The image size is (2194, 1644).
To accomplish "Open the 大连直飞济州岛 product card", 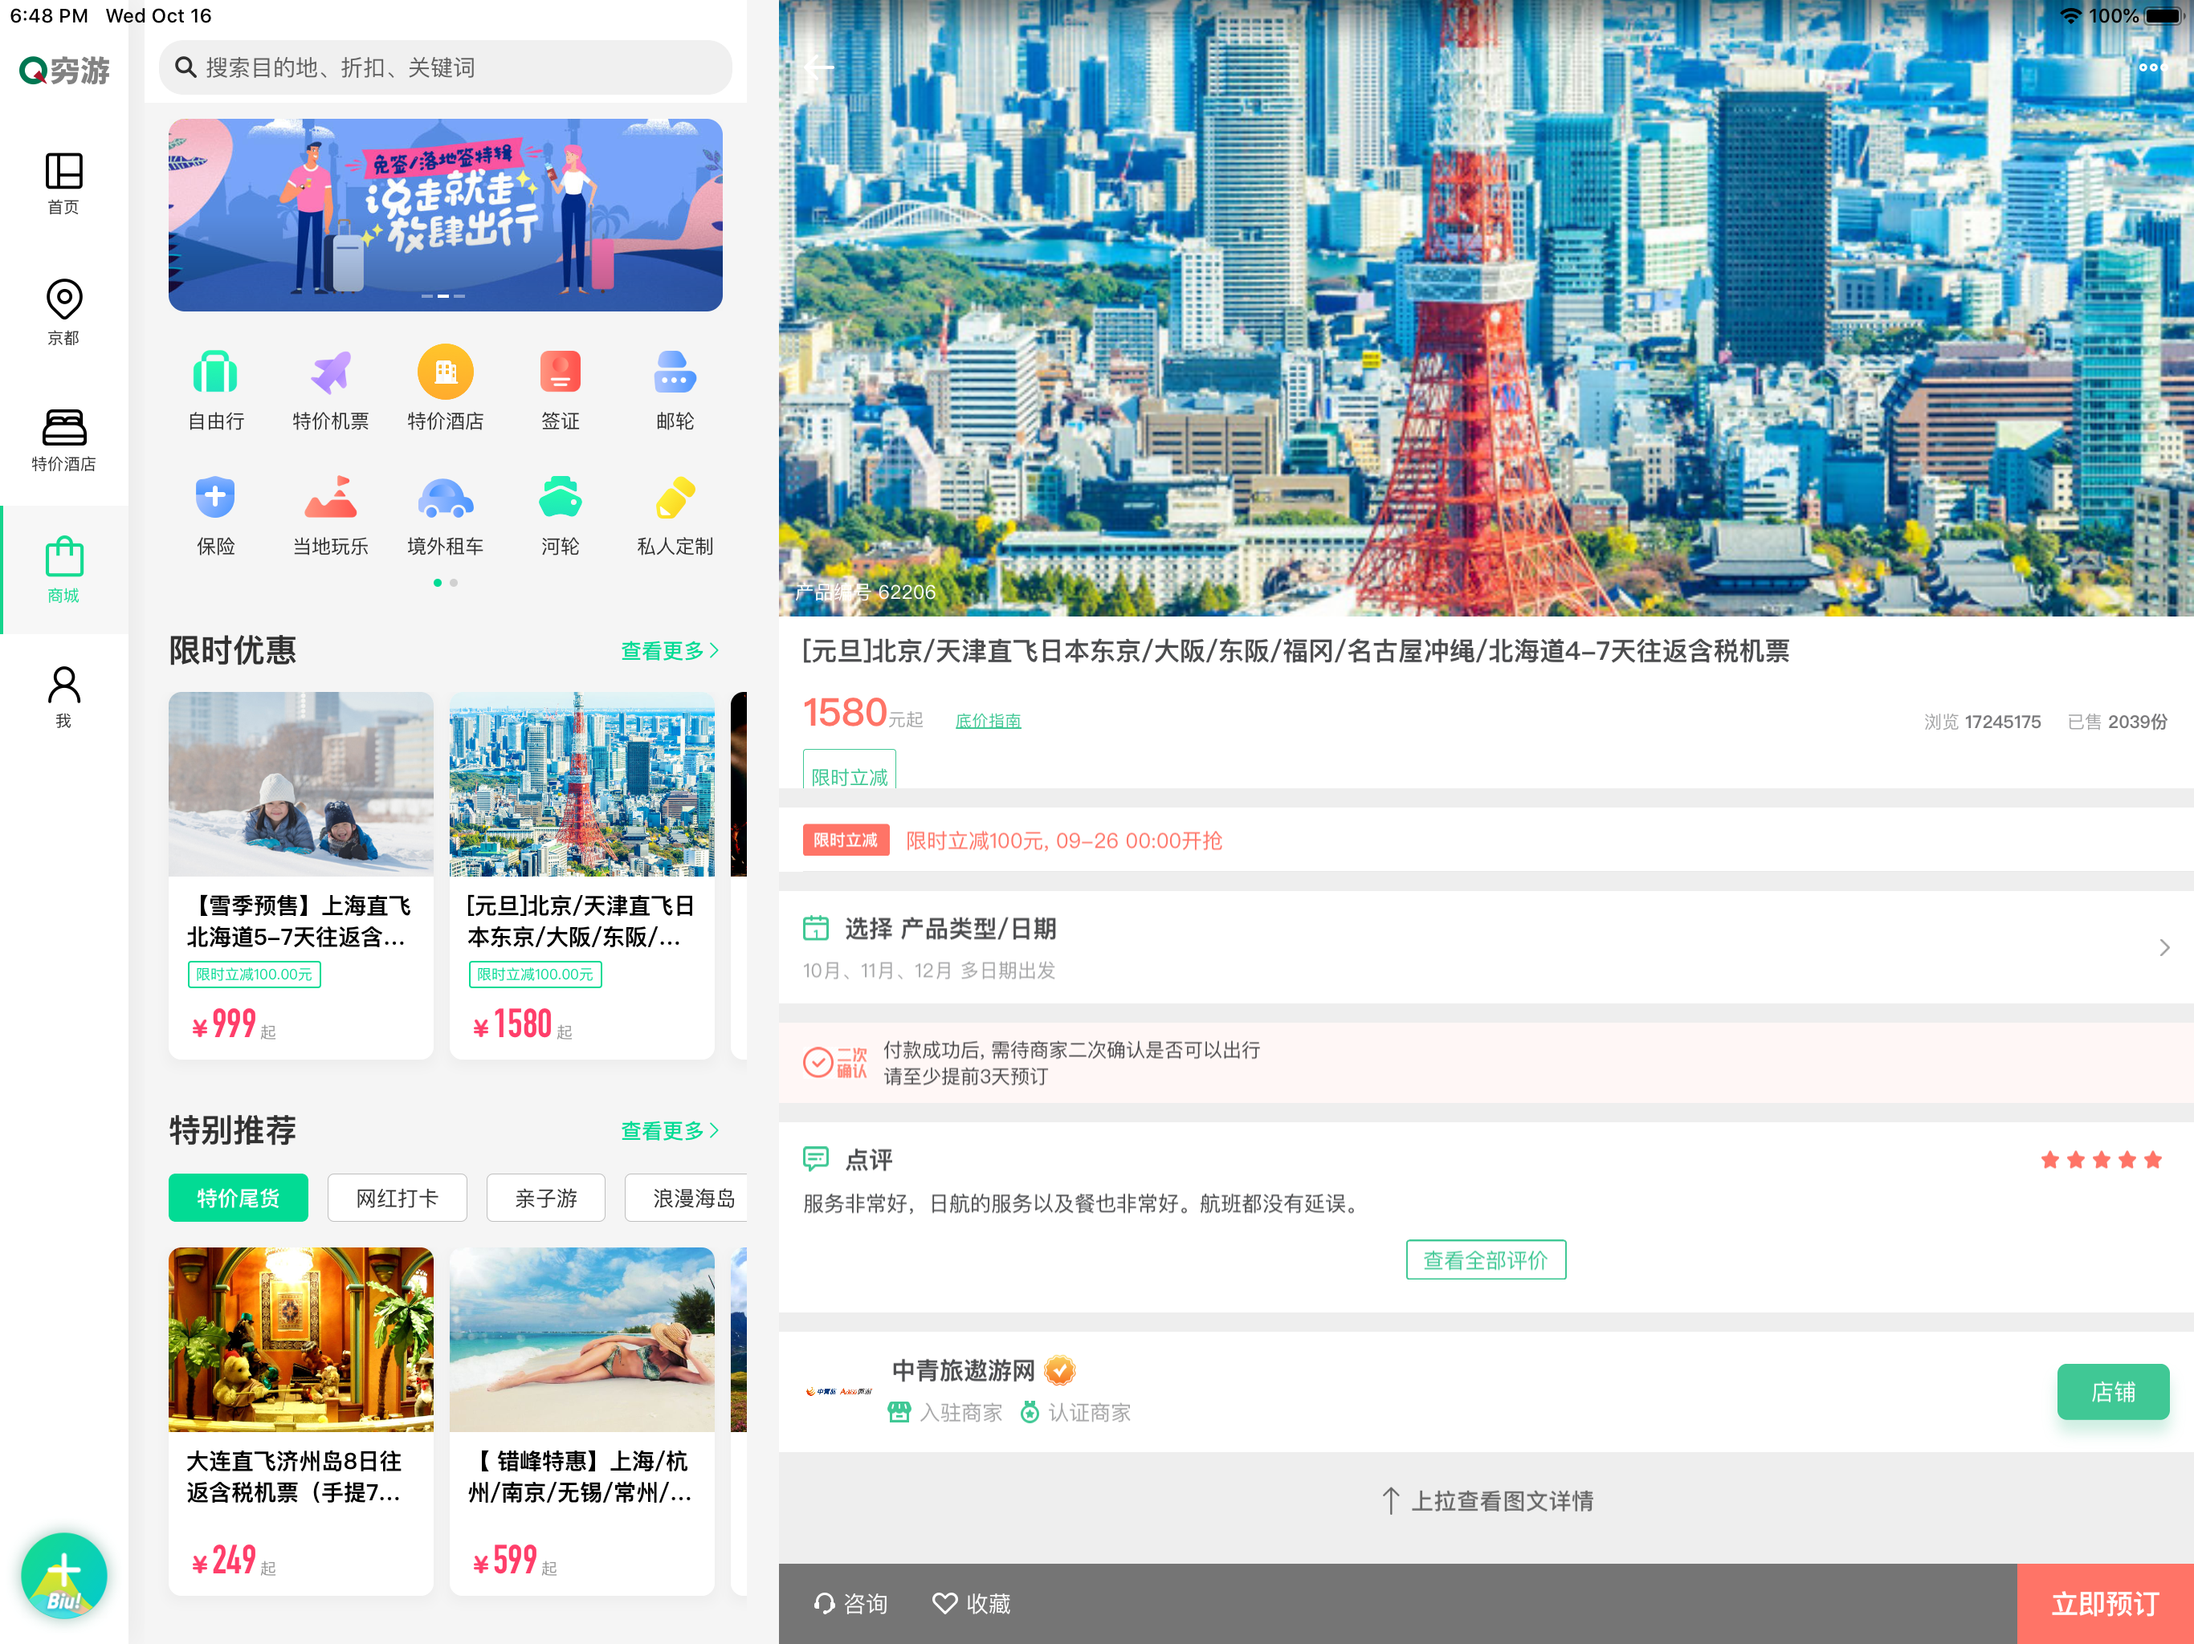I will click(x=300, y=1420).
